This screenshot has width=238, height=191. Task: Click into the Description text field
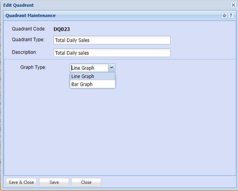(112, 53)
